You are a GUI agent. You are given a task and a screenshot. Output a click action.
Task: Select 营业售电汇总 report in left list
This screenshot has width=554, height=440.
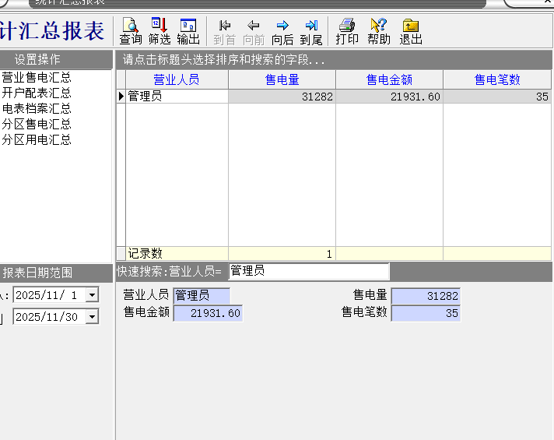pyautogui.click(x=37, y=78)
